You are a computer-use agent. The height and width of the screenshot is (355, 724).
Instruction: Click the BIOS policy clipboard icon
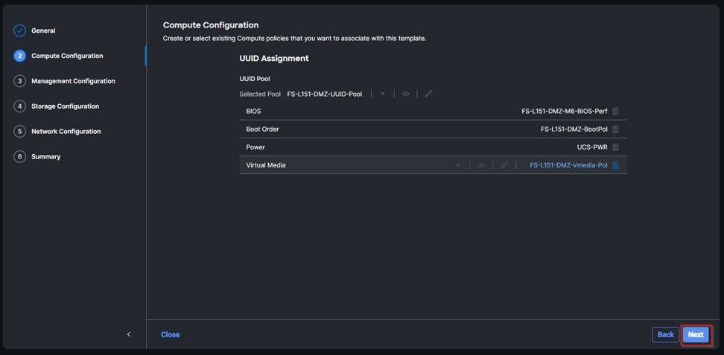pyautogui.click(x=615, y=111)
